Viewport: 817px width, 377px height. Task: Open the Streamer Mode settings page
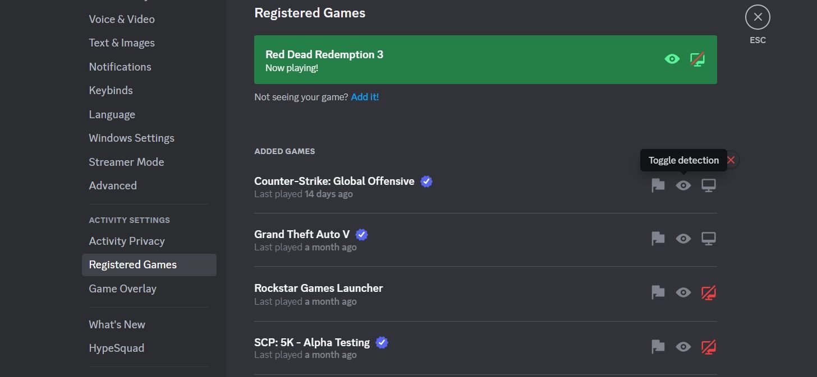126,162
